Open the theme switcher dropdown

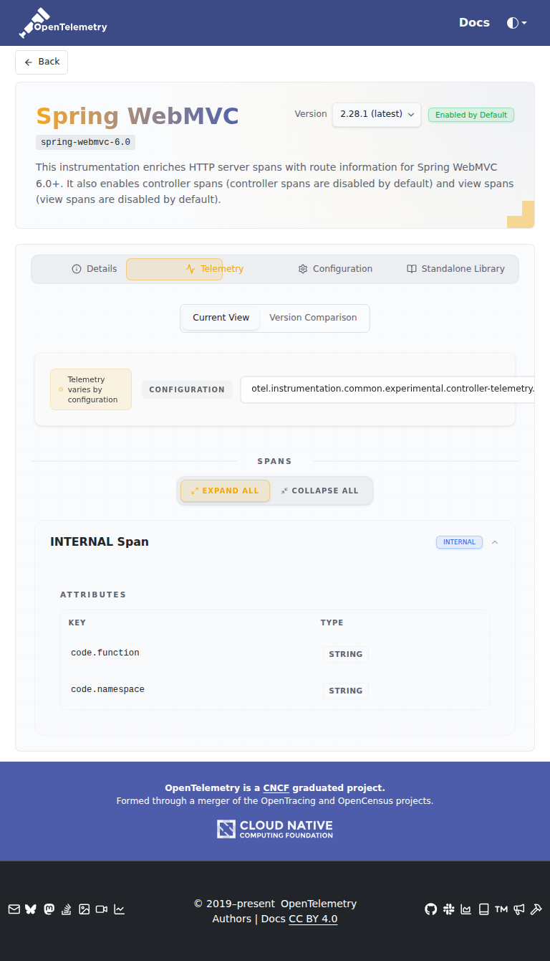(516, 23)
